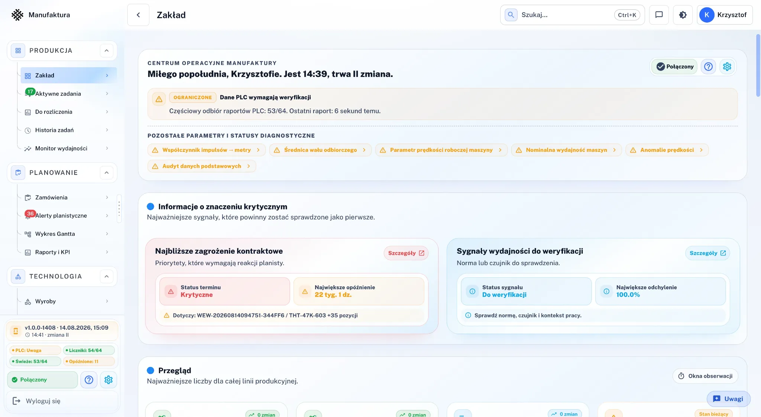The image size is (761, 417).
Task: Expand chevron next to Raporty i KPI
Action: (107, 252)
